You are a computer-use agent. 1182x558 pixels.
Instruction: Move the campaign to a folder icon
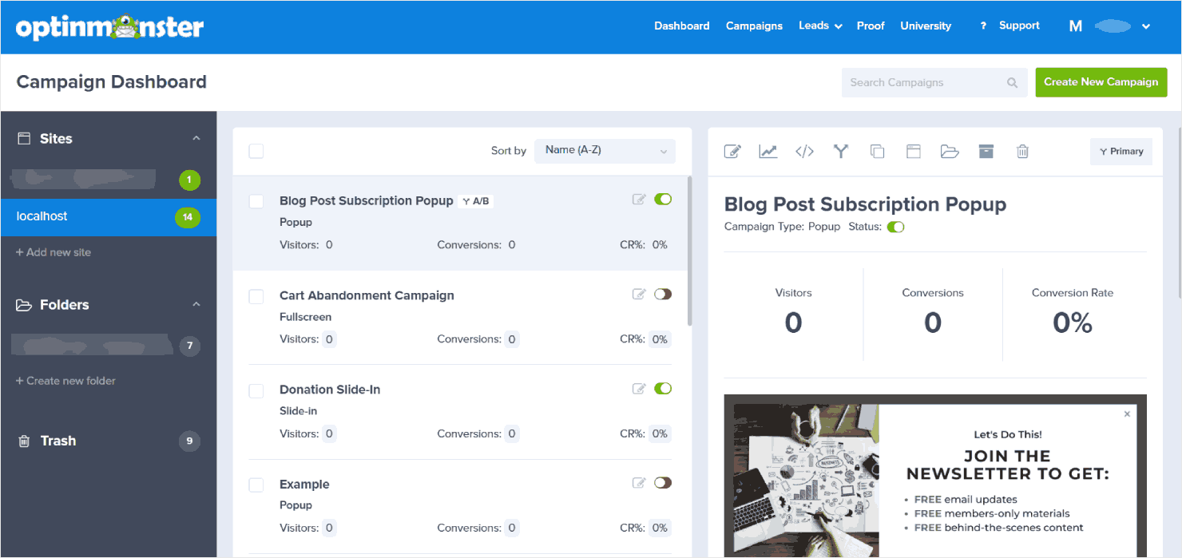click(950, 151)
